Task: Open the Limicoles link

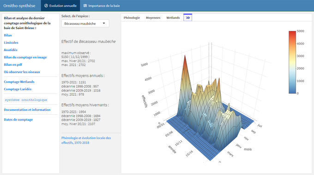Action: (11, 42)
